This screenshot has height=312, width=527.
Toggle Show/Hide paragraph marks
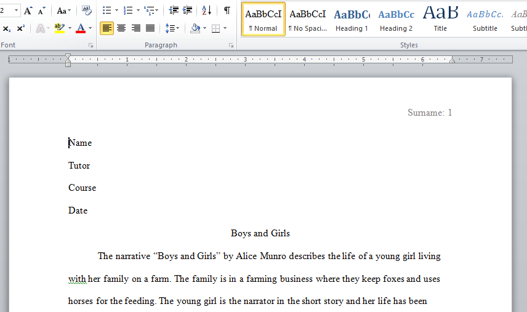pos(227,10)
